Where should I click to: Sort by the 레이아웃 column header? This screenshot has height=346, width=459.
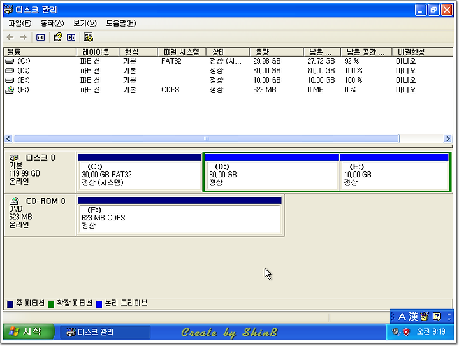[x=98, y=52]
